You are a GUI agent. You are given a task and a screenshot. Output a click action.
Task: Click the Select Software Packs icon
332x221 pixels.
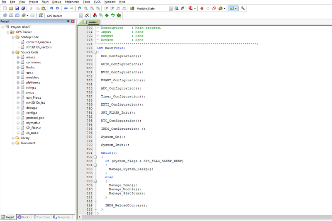tap(113, 15)
